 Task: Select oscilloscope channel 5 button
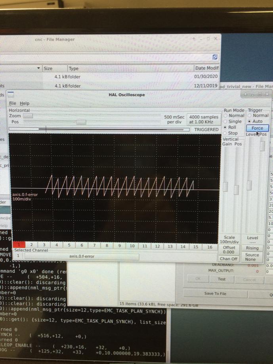click(x=69, y=246)
